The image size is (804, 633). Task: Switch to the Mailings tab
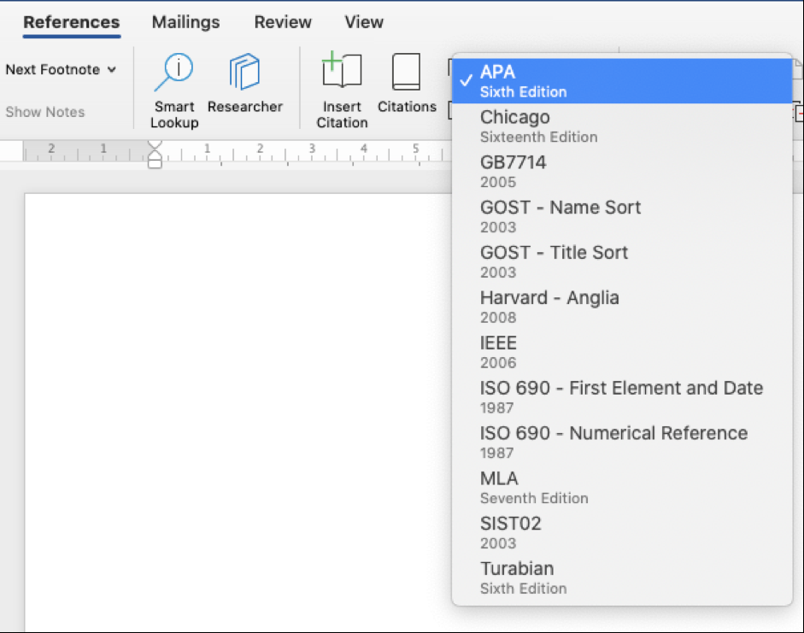click(185, 22)
